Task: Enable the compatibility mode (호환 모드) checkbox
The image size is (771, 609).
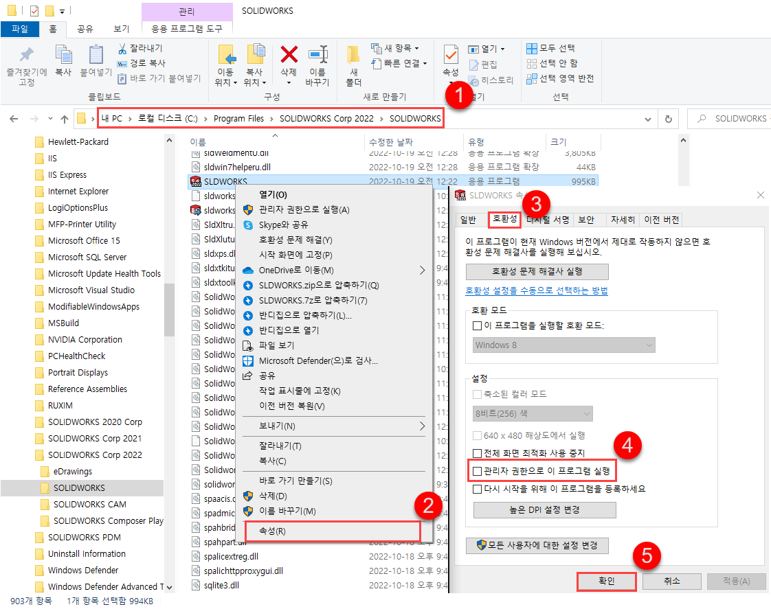Action: pos(477,325)
